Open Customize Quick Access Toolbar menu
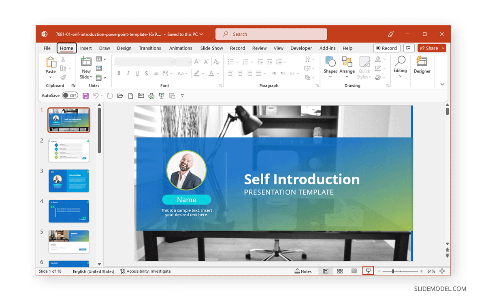This screenshot has width=486, height=301. pyautogui.click(x=182, y=95)
